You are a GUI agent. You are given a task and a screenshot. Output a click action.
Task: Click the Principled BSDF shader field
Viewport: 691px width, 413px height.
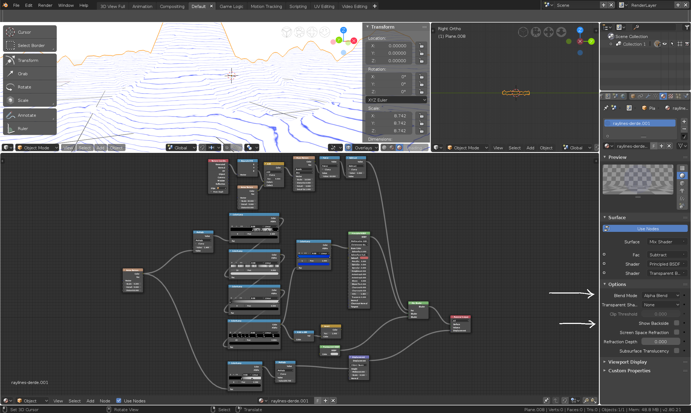(x=667, y=264)
